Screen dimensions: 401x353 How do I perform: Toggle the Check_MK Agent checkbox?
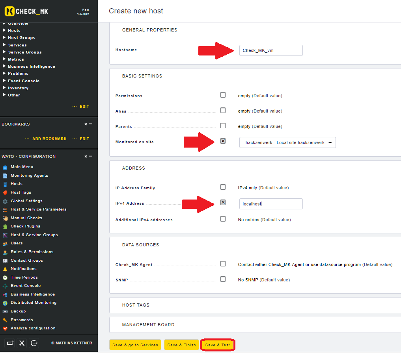click(223, 264)
